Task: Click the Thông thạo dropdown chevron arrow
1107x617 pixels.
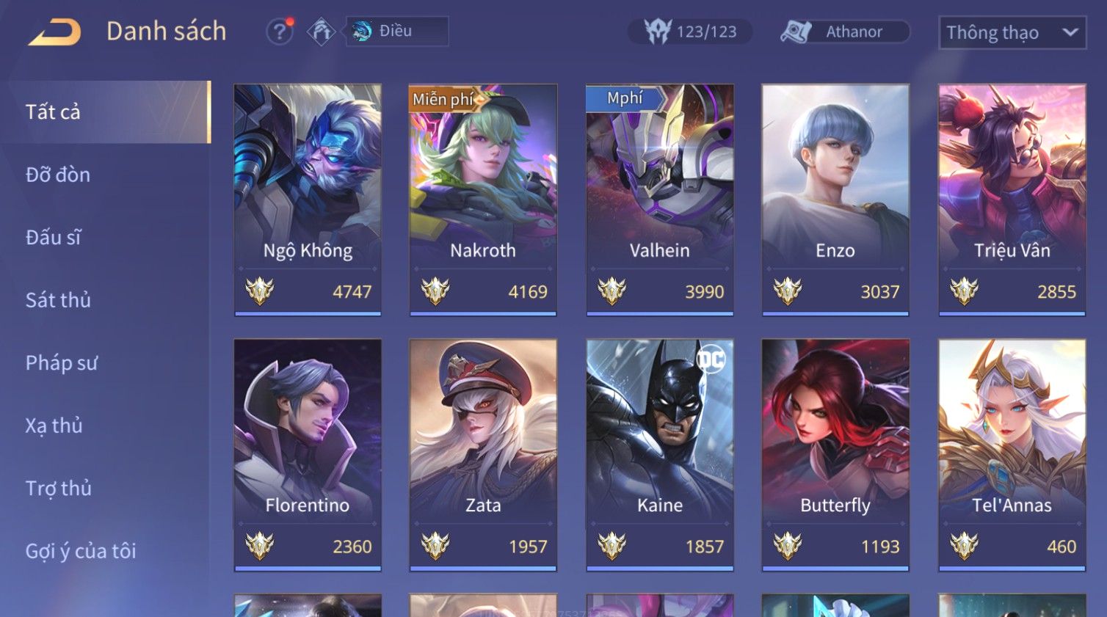Action: point(1070,32)
